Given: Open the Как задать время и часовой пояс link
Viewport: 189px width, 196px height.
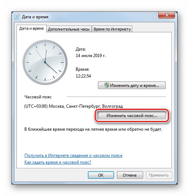Looking at the screenshot, I should pos(58,162).
